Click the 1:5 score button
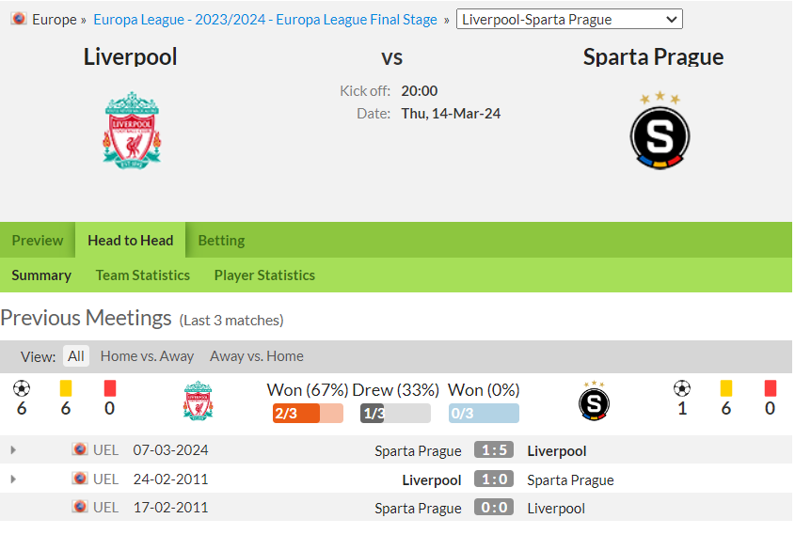 [x=494, y=449]
